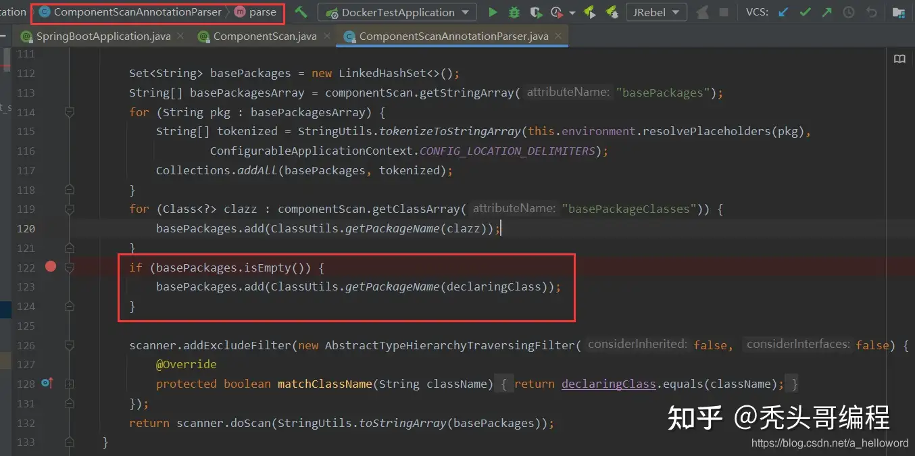Click VCS Push green arrow
Image resolution: width=915 pixels, height=456 pixels.
(827, 12)
